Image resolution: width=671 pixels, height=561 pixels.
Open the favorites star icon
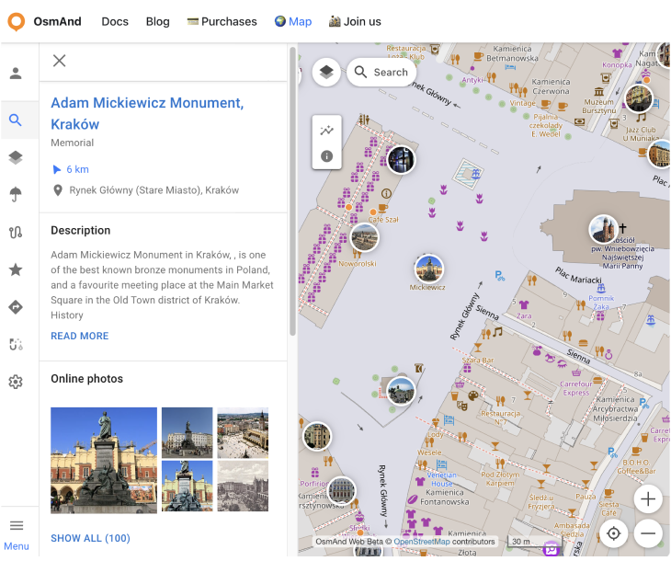(16, 269)
